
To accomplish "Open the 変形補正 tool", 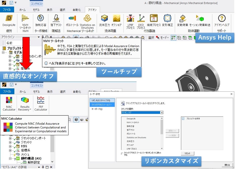I will tap(167, 21).
